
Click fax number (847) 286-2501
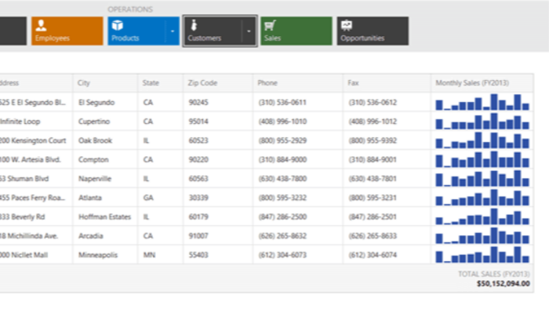tap(373, 216)
